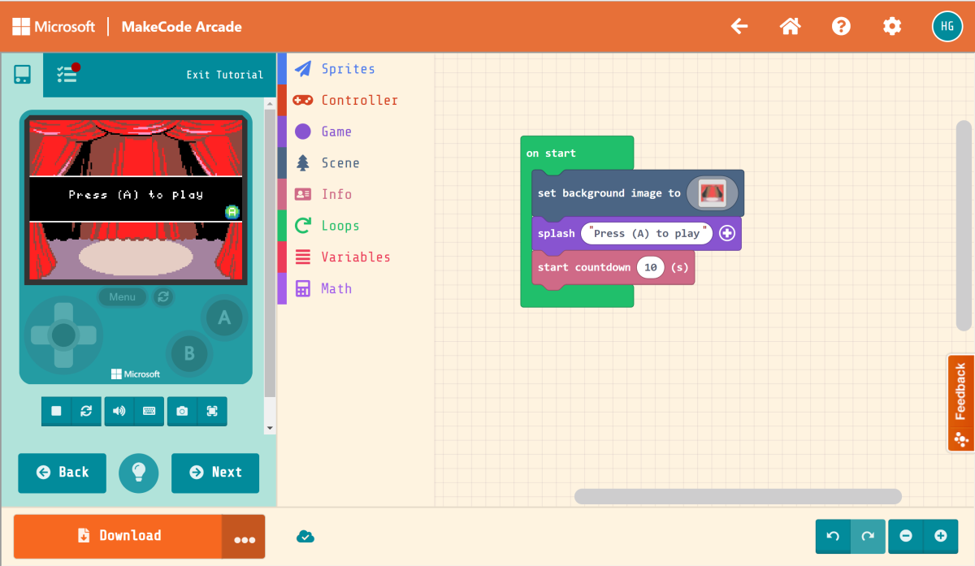Take a screenshot with the camera icon
Screen dimensions: 975x566
click(x=180, y=412)
